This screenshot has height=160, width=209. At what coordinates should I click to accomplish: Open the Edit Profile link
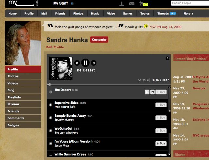click(x=55, y=47)
